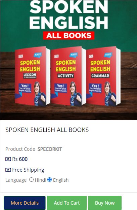The height and width of the screenshot is (210, 137).
Task: Click the Rs 600 price text
Action: point(20,159)
